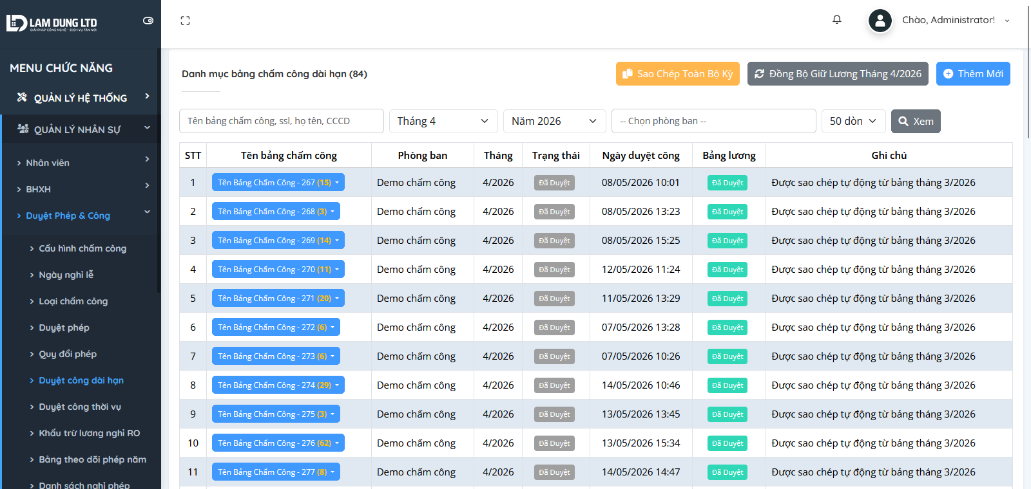Open Tên Bảng Chấm Công - 277 dropdown
Viewport: 1031px width, 489px height.
(276, 472)
